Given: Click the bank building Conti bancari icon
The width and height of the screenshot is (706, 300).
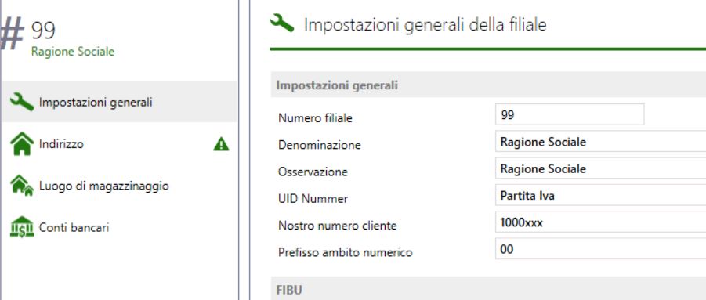Looking at the screenshot, I should click(x=22, y=227).
